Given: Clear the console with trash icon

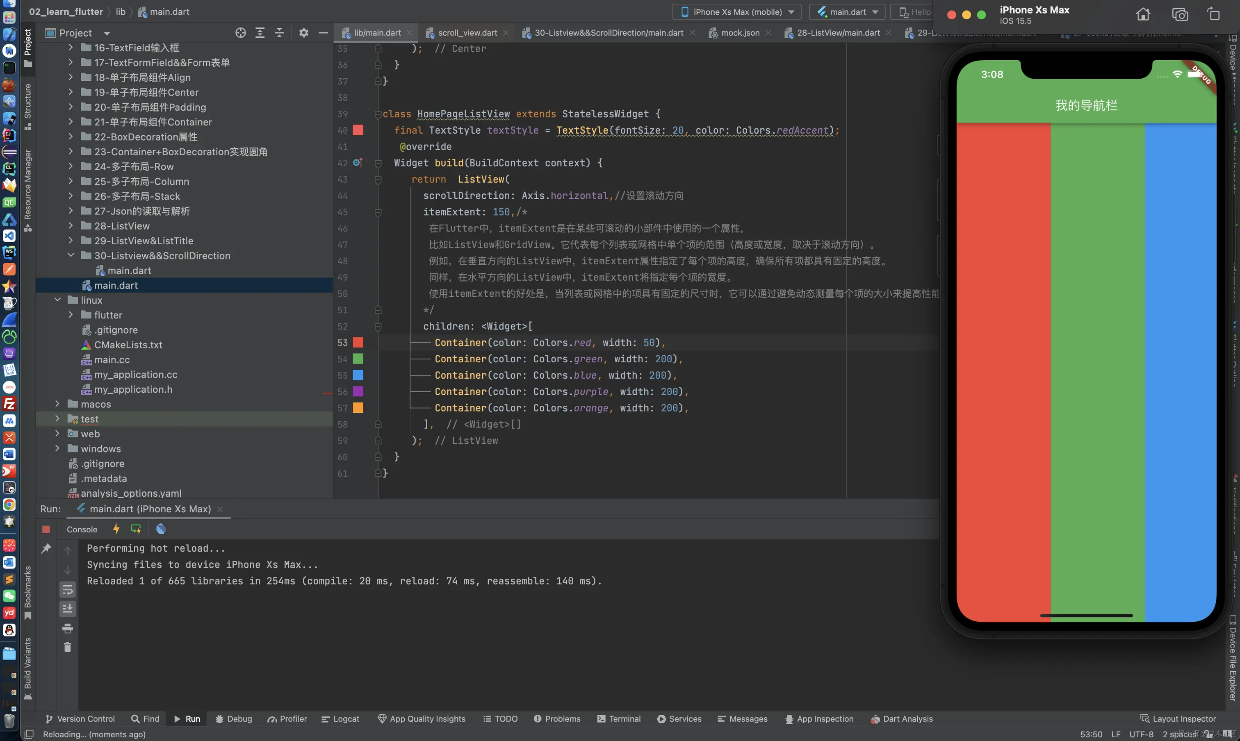Looking at the screenshot, I should coord(67,647).
